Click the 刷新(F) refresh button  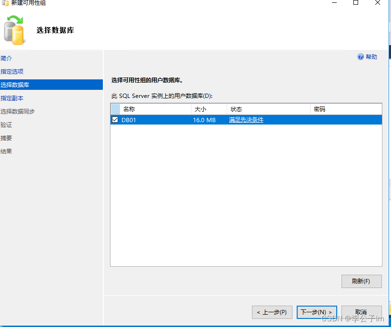point(361,281)
